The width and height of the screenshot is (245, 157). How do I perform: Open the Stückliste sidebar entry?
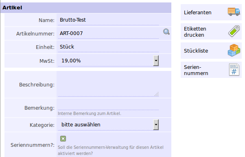tap(211, 51)
